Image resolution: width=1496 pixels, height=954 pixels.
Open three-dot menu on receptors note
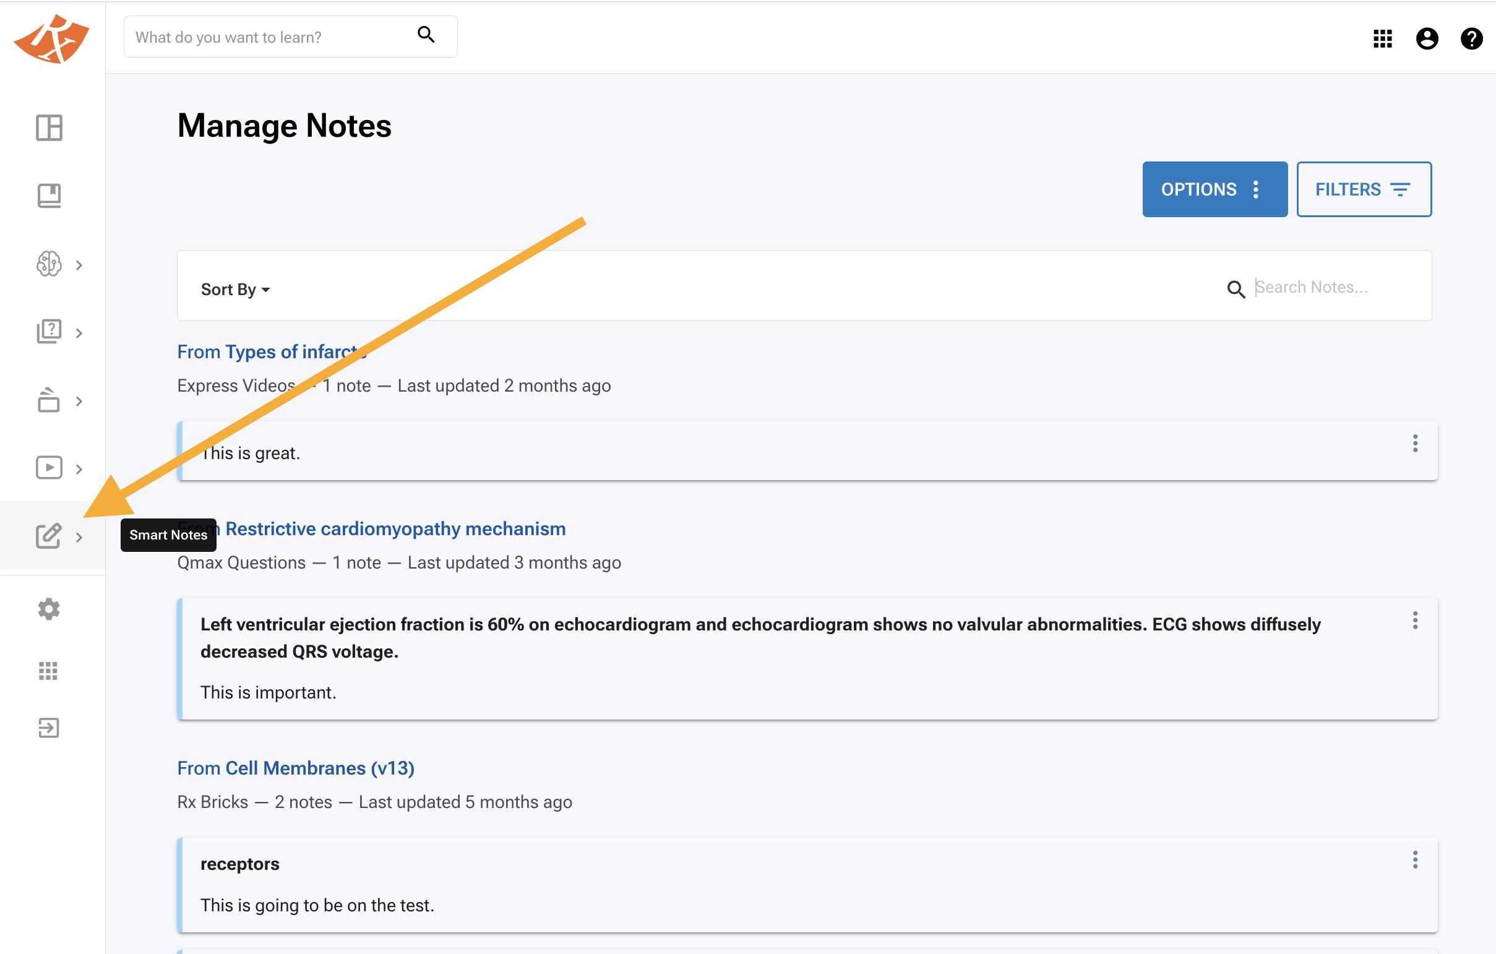point(1415,860)
